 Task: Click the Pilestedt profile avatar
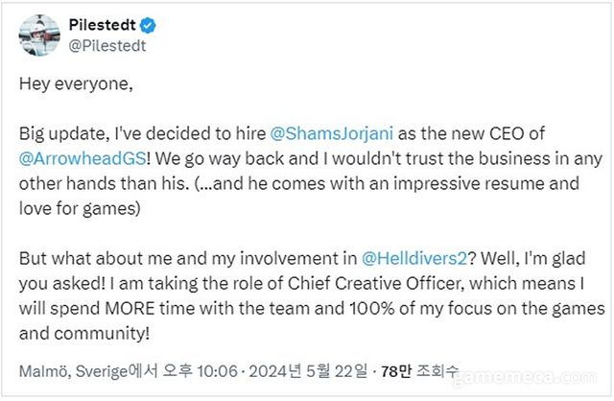pos(37,33)
